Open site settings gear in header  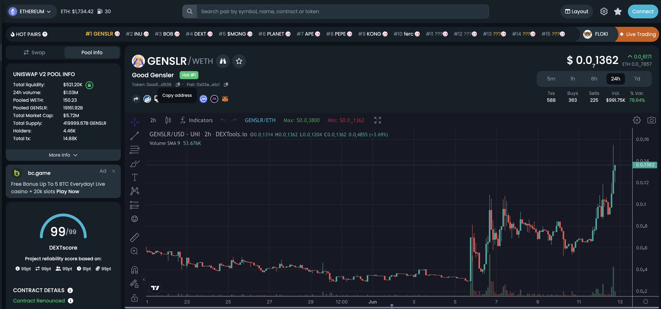click(x=604, y=11)
